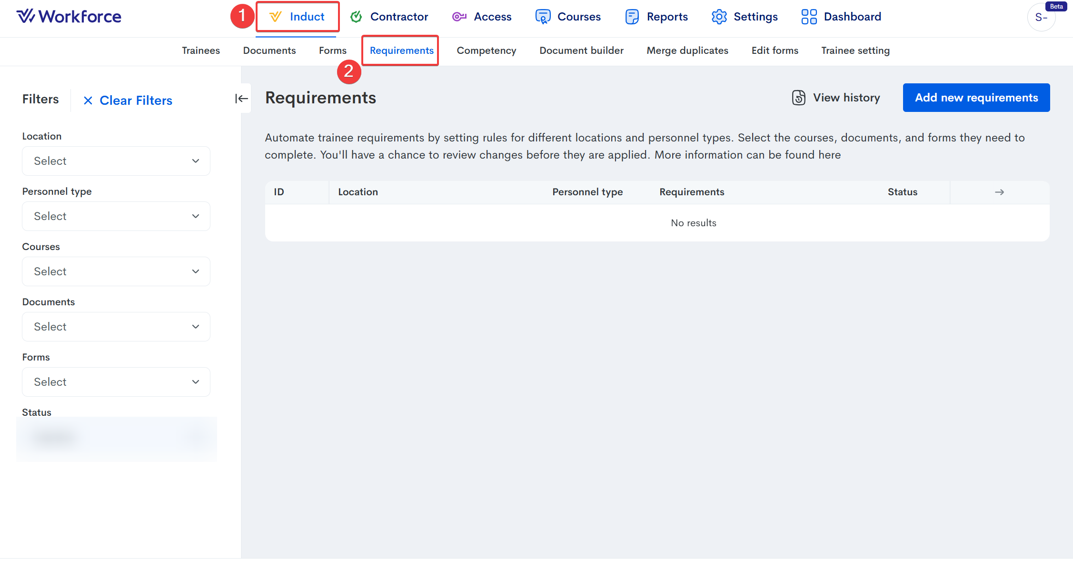Collapse the filters sidebar panel

[x=241, y=99]
